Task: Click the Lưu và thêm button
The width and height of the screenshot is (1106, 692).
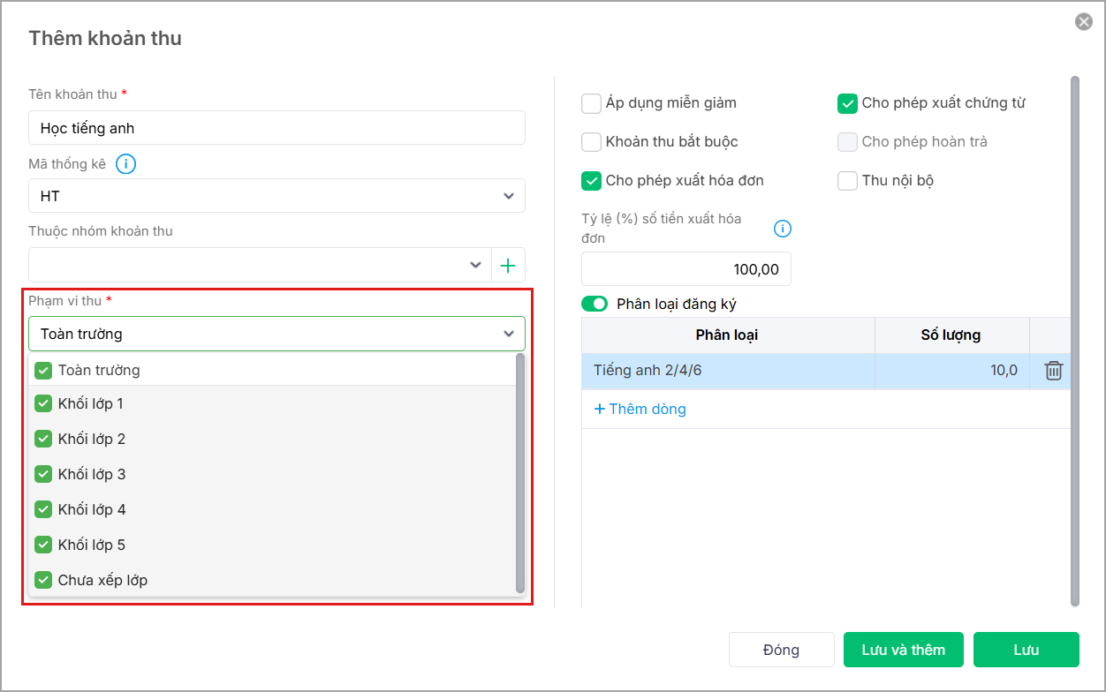Action: [904, 650]
